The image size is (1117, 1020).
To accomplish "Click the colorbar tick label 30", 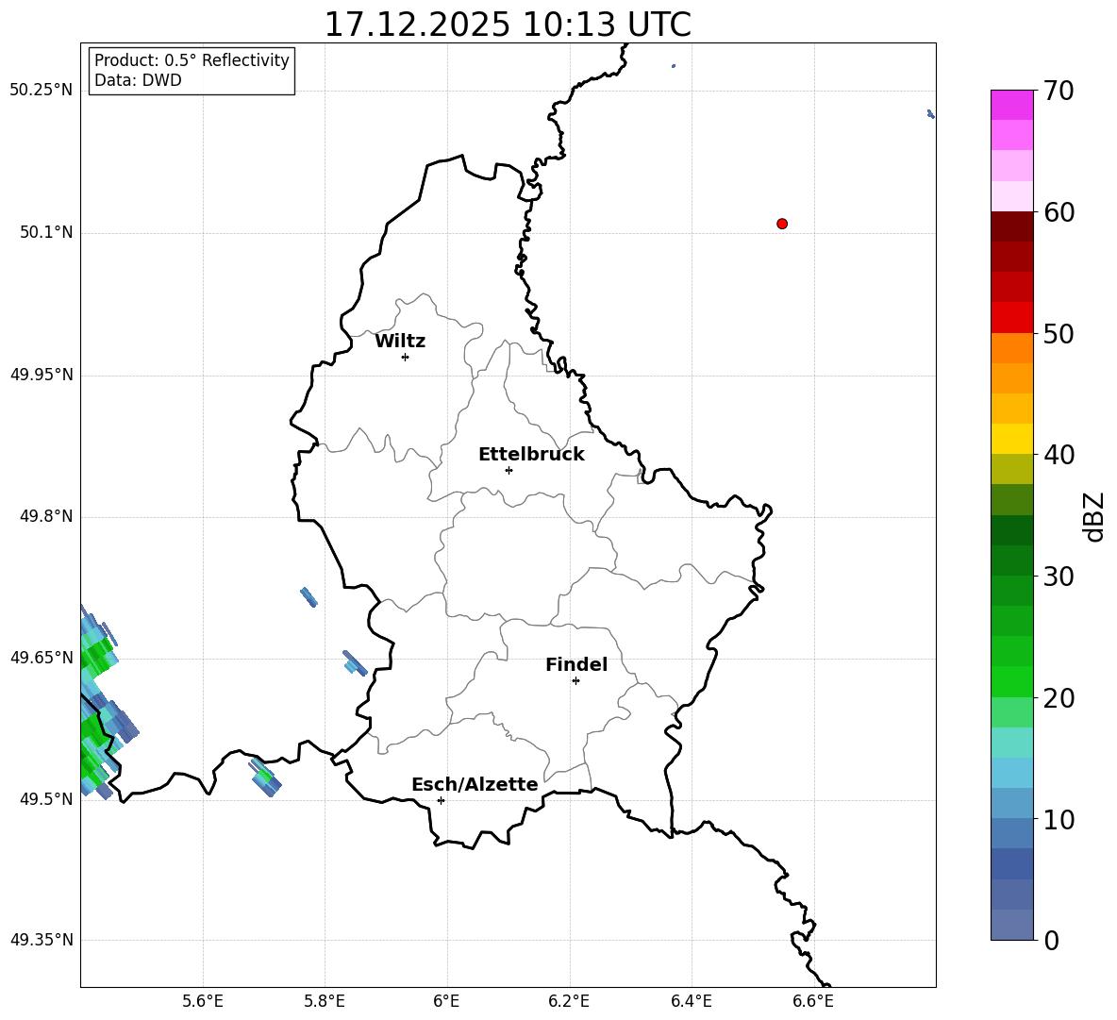I will point(1059,577).
